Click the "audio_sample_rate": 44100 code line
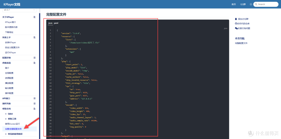 [84, 121]
